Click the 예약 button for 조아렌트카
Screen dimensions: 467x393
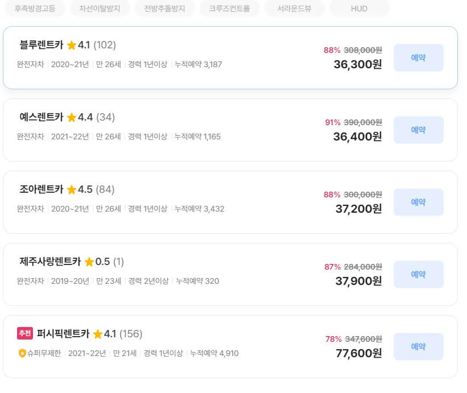[x=418, y=202]
